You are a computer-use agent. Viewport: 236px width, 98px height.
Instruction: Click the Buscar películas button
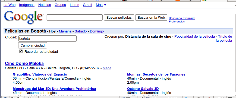pyautogui.click(x=119, y=18)
